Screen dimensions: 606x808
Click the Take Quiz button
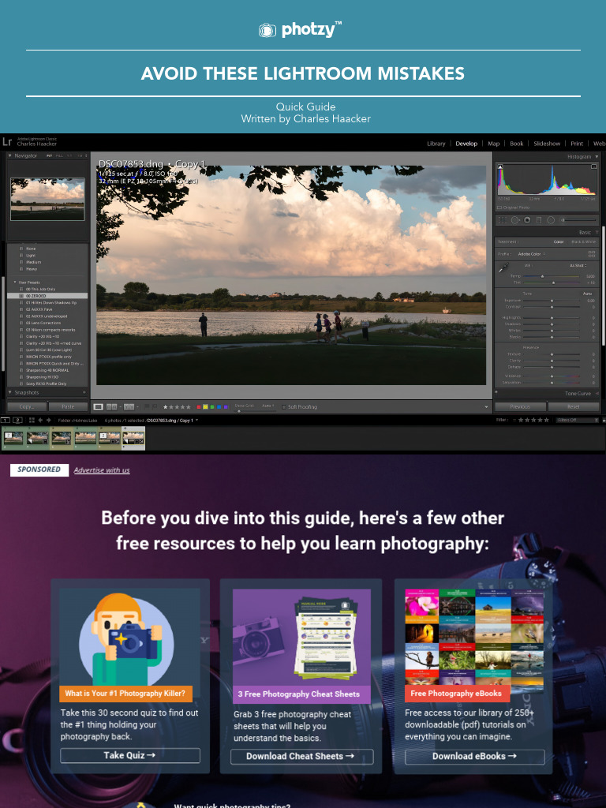coord(130,755)
